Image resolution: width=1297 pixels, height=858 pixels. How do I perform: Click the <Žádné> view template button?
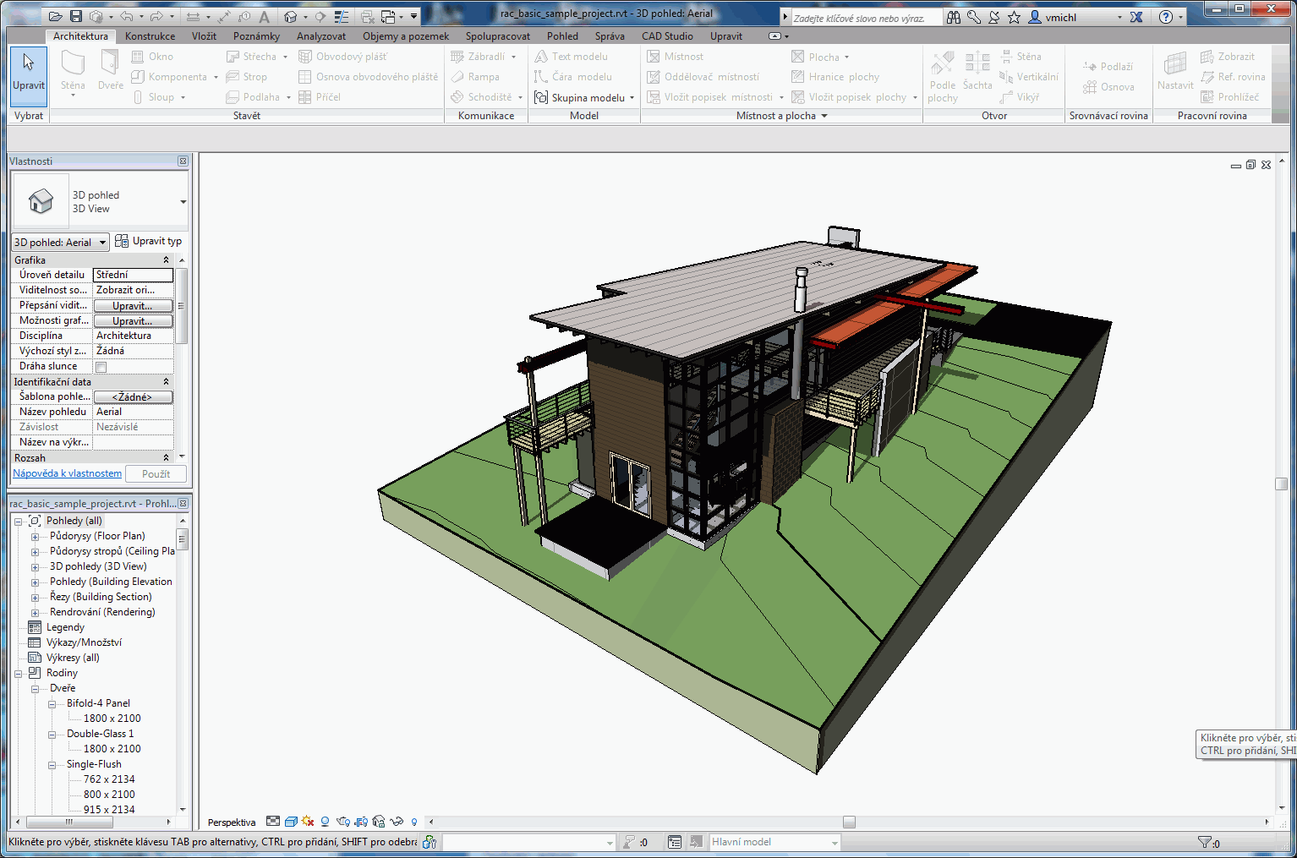click(133, 397)
